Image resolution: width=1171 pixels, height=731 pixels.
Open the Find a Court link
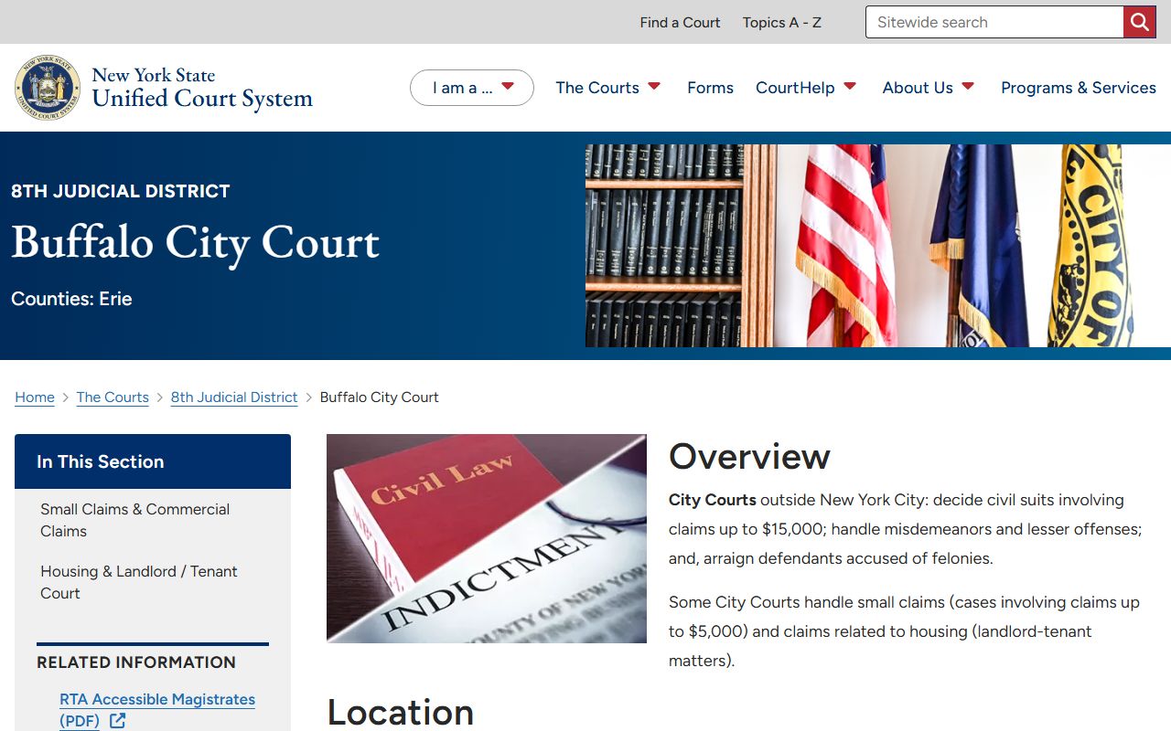click(x=680, y=22)
